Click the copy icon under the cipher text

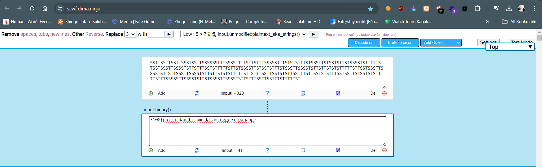click(303, 93)
